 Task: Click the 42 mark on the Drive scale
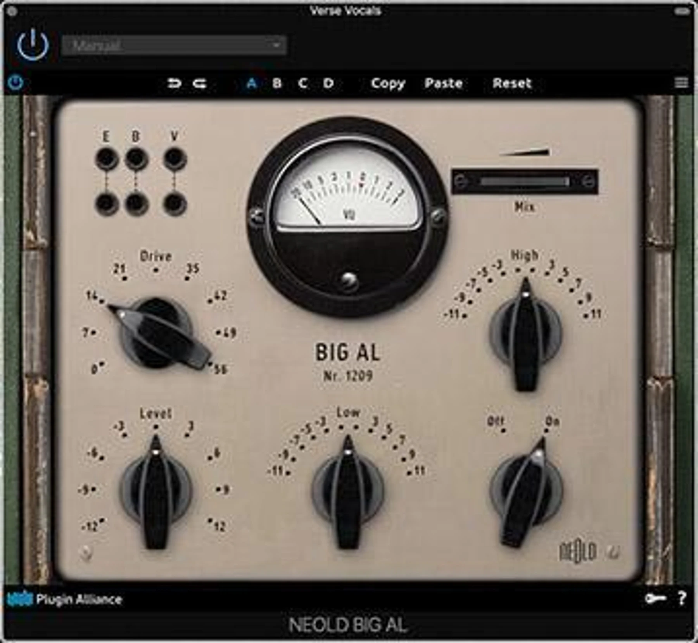(220, 296)
